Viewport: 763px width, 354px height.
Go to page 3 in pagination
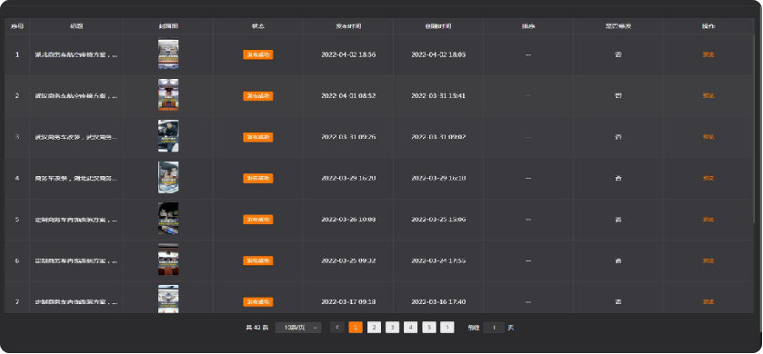tap(392, 328)
